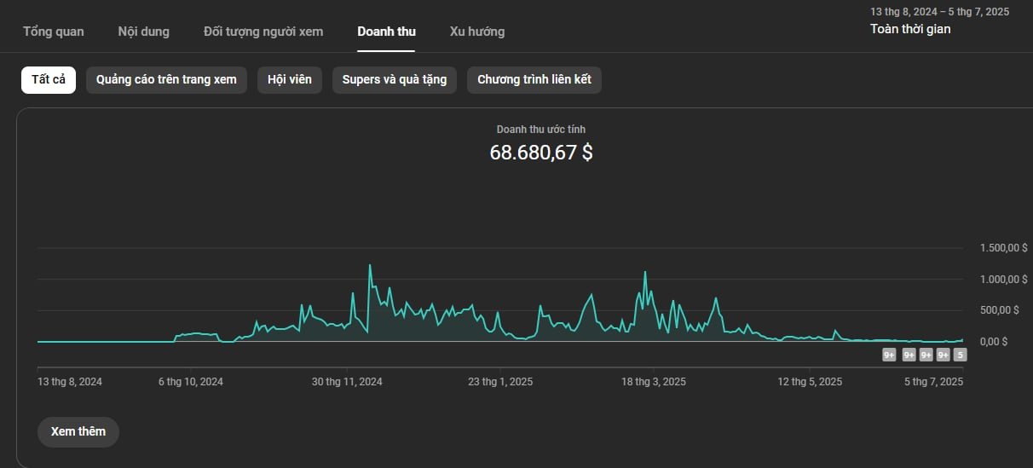Click the tallest revenue peak on chart
The image size is (1033, 468).
click(370, 265)
